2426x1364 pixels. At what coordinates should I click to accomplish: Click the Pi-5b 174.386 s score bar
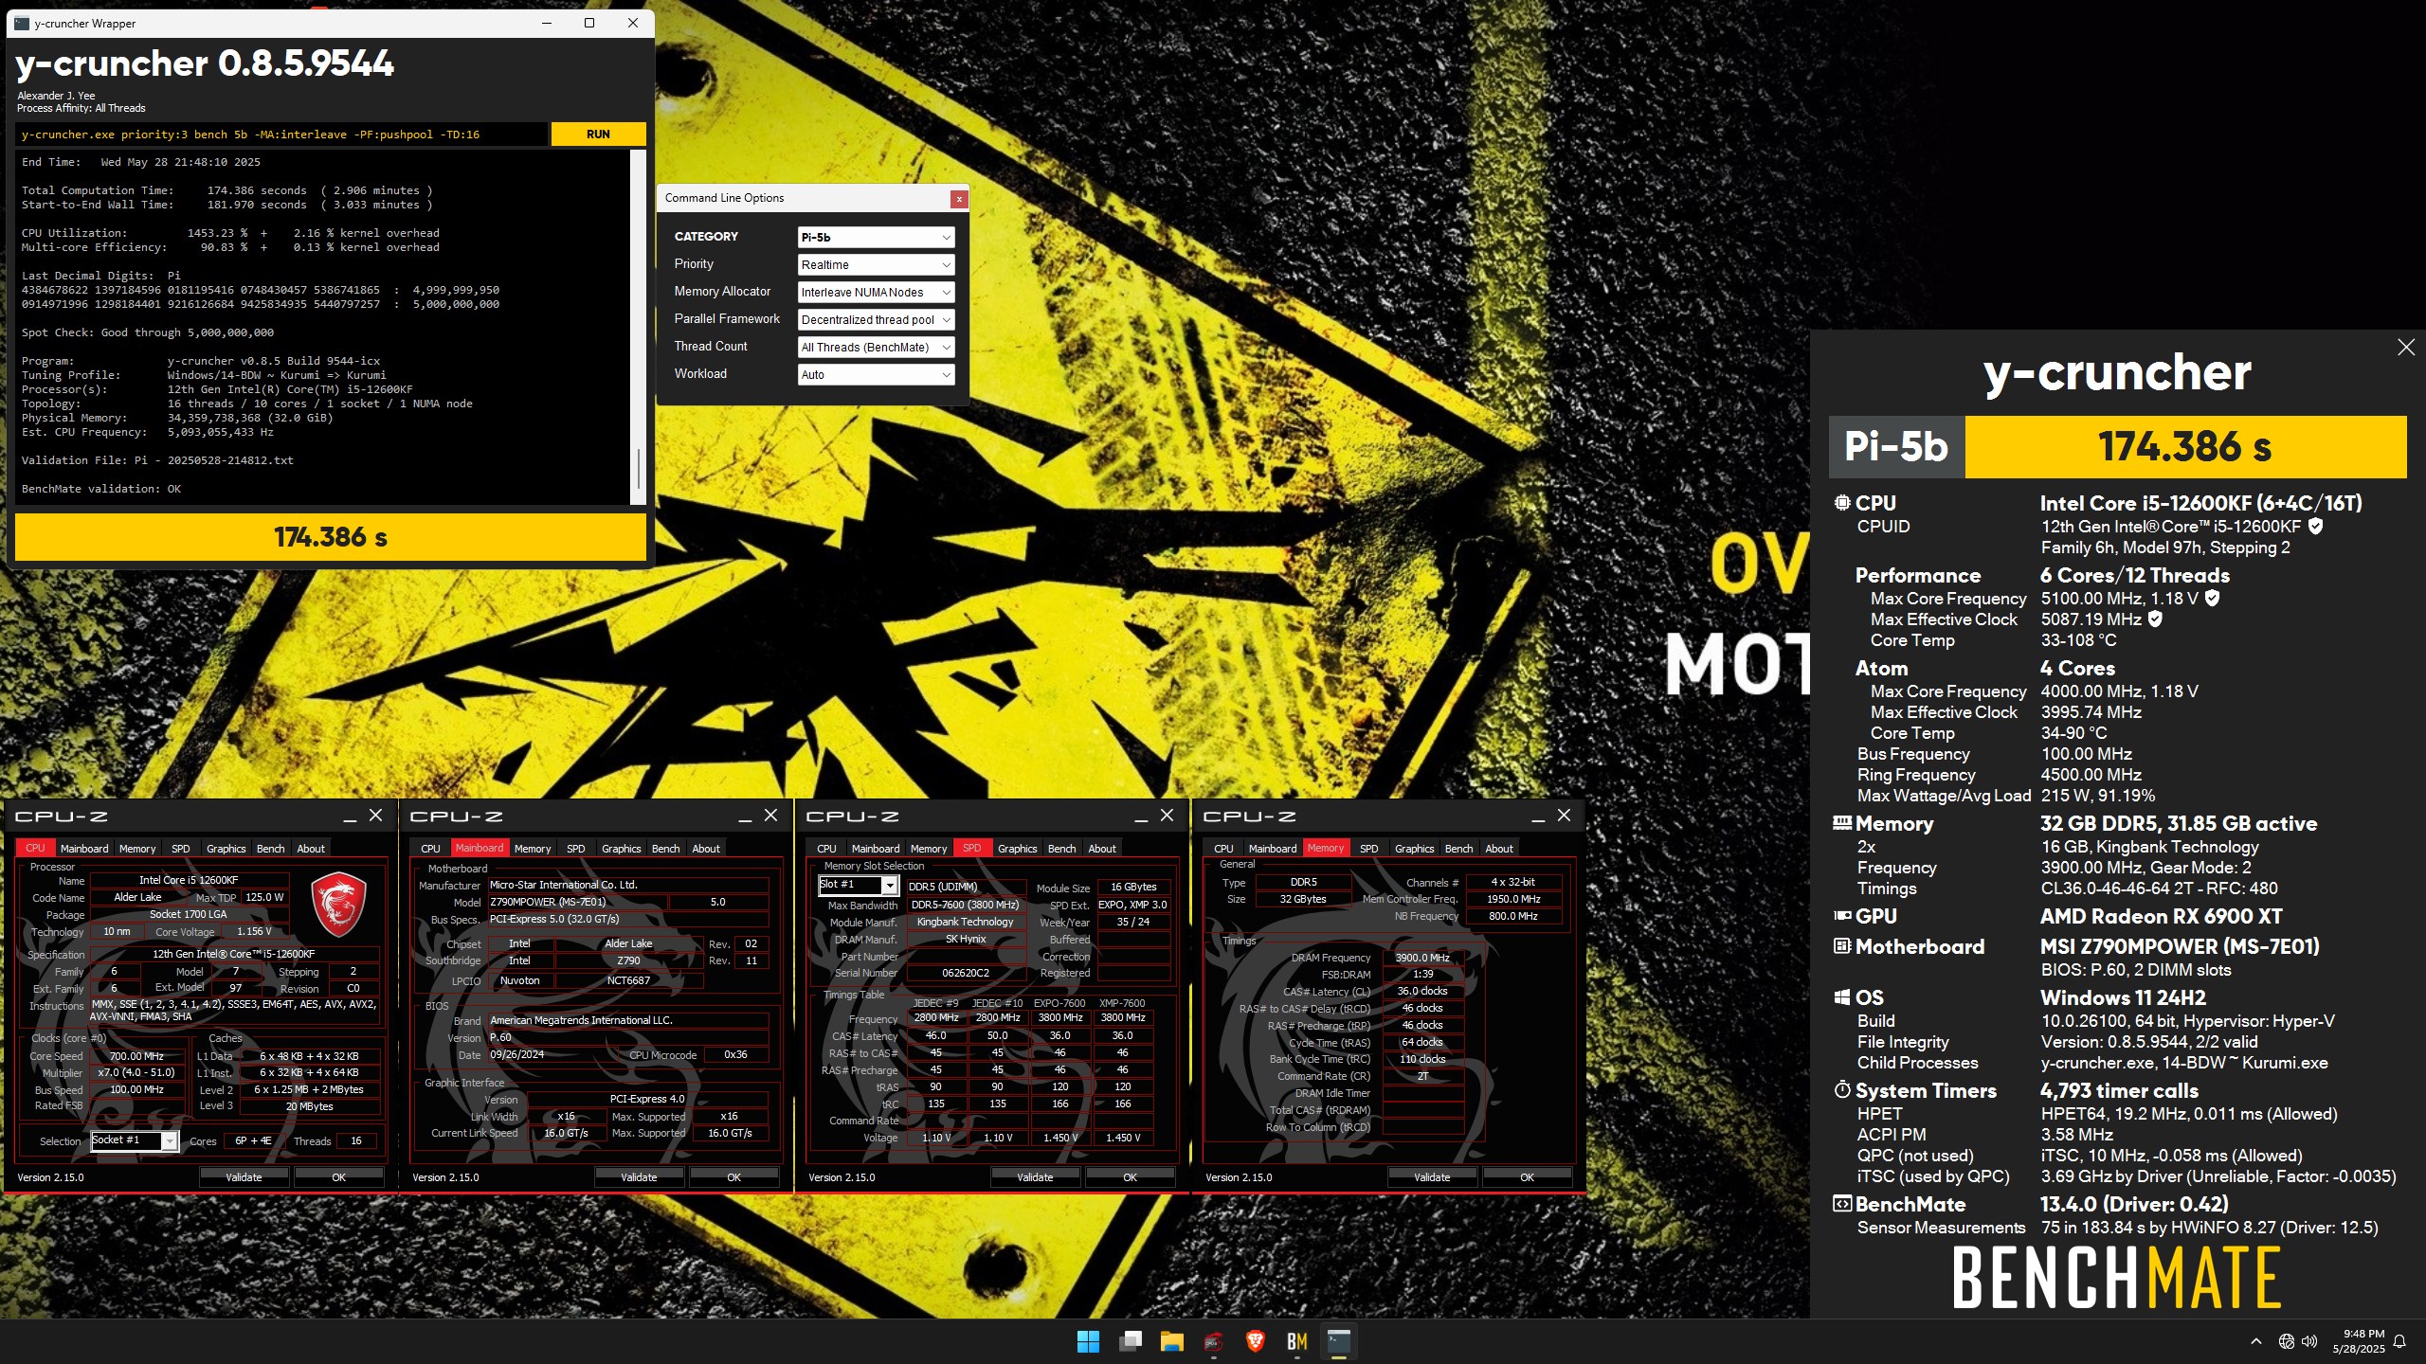click(2117, 447)
